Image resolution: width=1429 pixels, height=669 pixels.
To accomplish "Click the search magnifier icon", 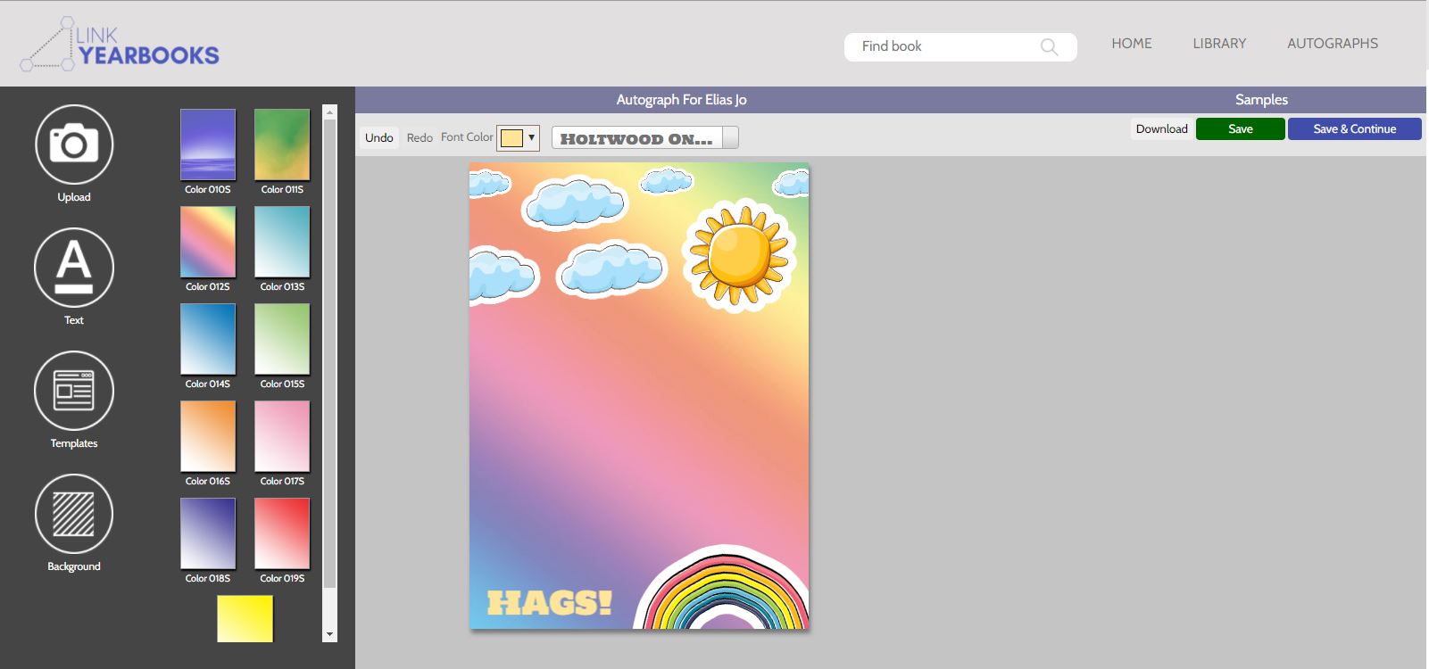I will click(x=1049, y=47).
